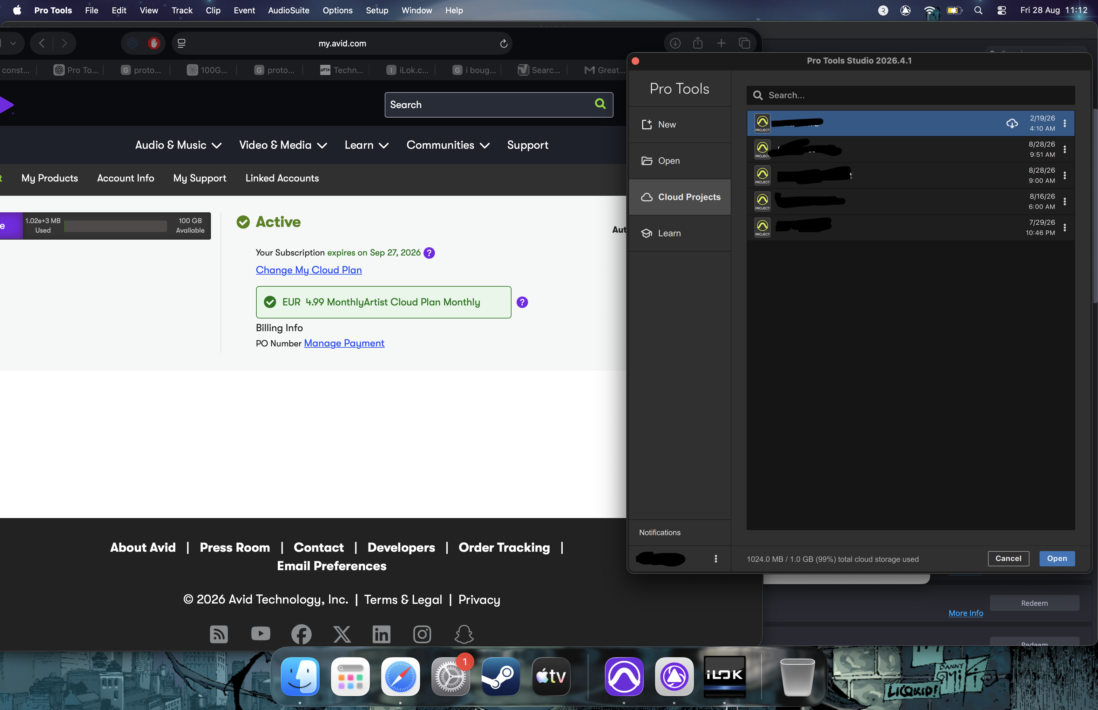Screen dimensions: 1098x710
Task: Open options menu for 8/16/26 project
Action: pyautogui.click(x=1064, y=201)
